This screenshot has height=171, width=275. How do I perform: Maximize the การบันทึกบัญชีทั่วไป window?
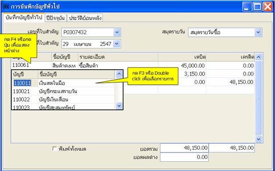click(257, 7)
